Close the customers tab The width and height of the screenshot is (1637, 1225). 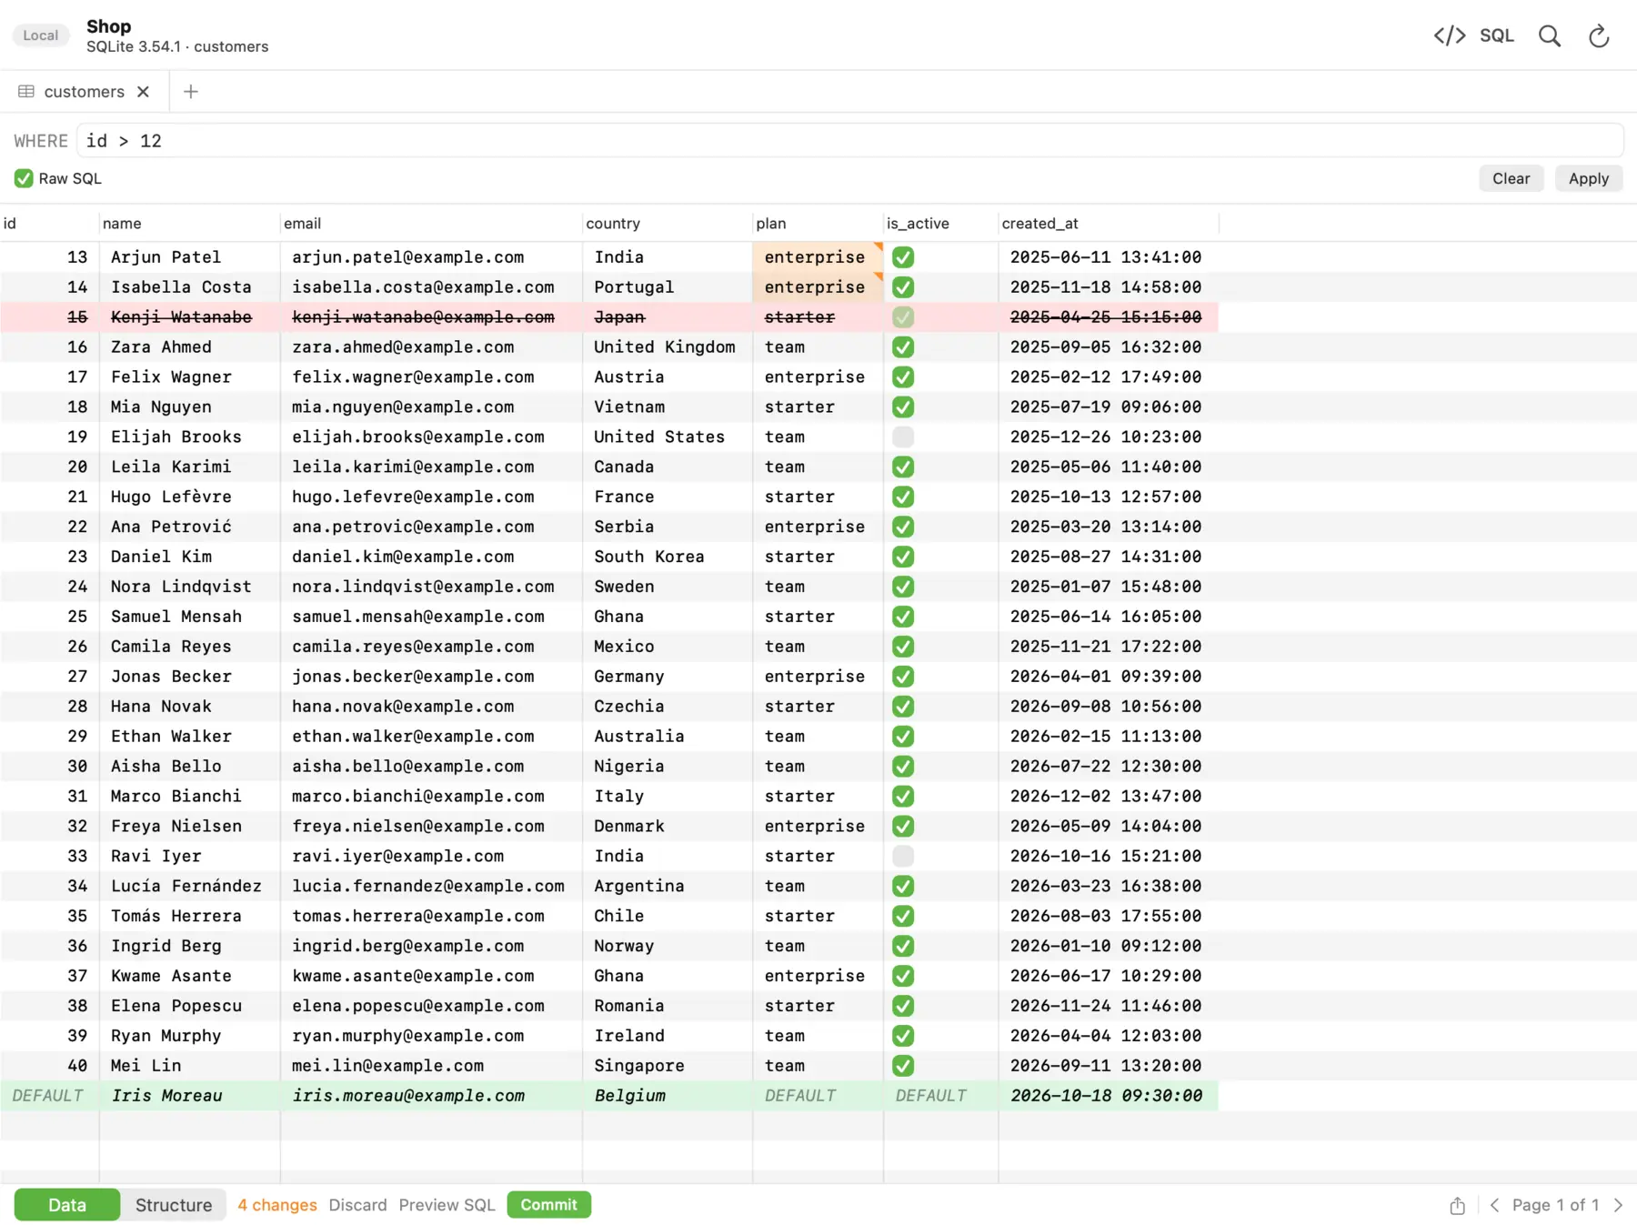143,92
